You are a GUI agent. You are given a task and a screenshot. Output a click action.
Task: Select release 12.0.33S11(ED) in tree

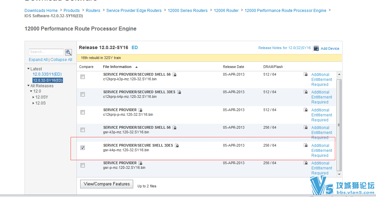(47, 74)
